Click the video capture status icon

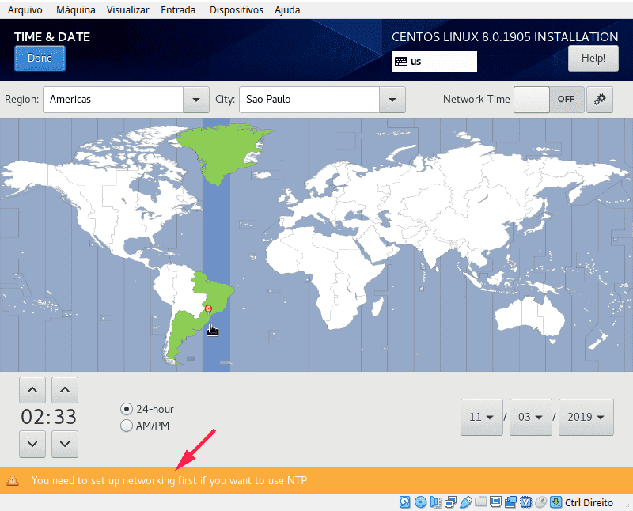[510, 502]
